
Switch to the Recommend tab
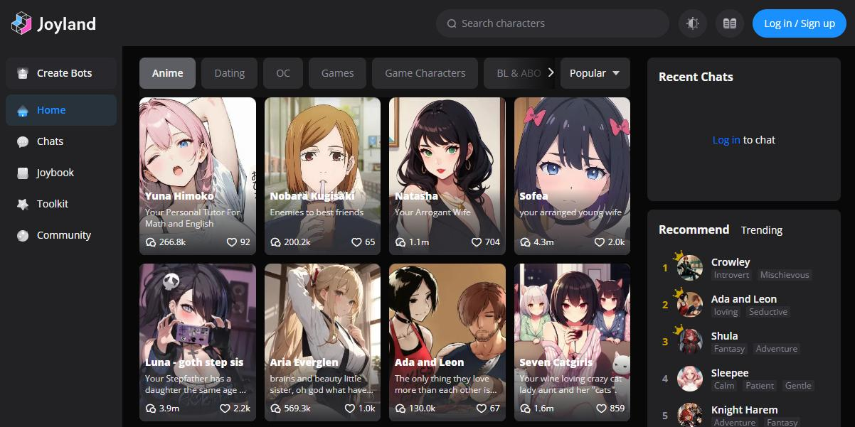694,229
